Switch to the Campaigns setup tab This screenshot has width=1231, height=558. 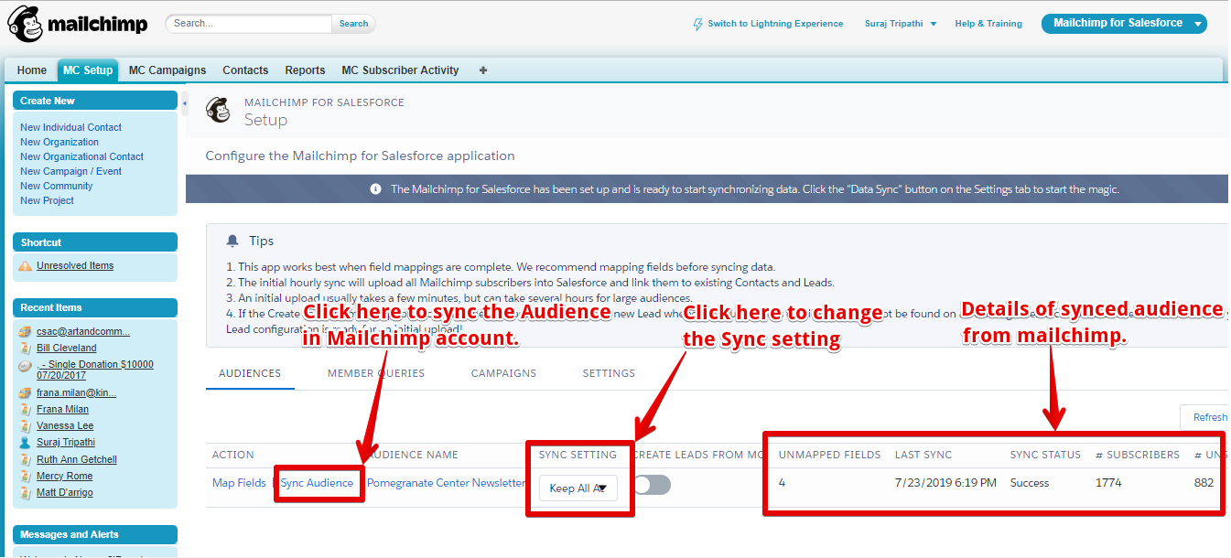503,373
